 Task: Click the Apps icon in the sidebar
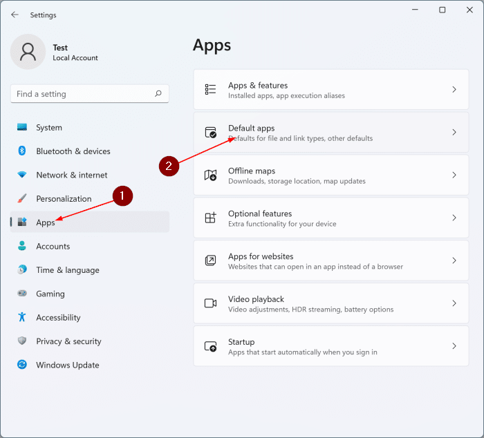click(x=22, y=222)
